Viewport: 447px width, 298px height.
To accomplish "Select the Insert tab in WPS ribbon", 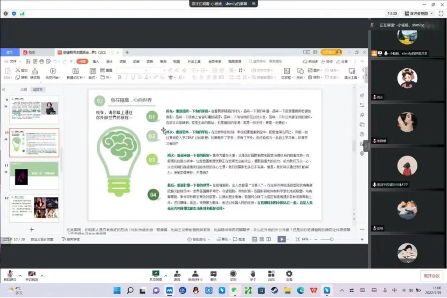I will point(96,61).
